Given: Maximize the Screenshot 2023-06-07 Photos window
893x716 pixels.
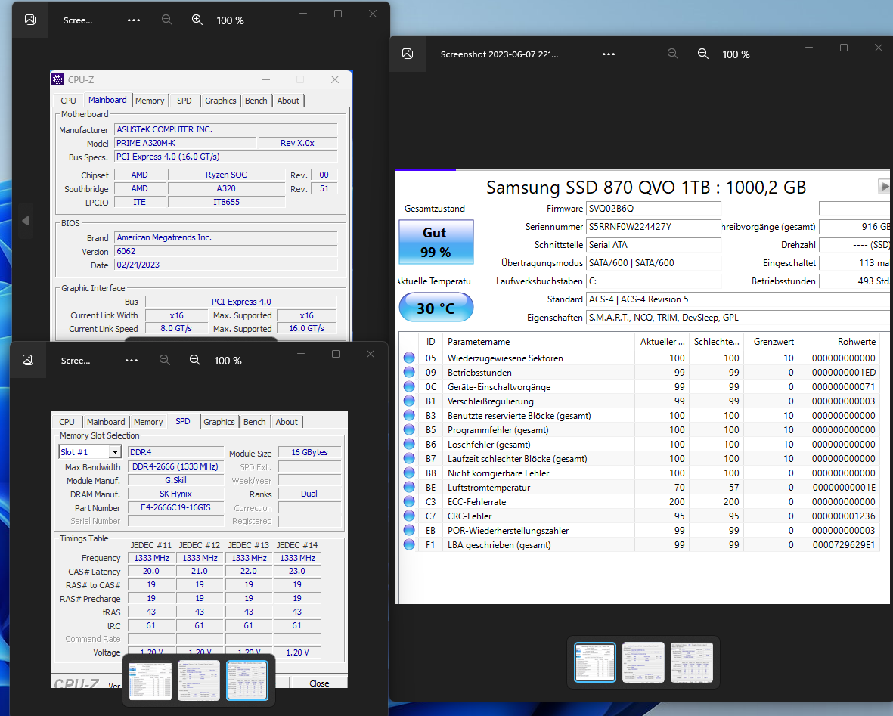Looking at the screenshot, I should 844,48.
